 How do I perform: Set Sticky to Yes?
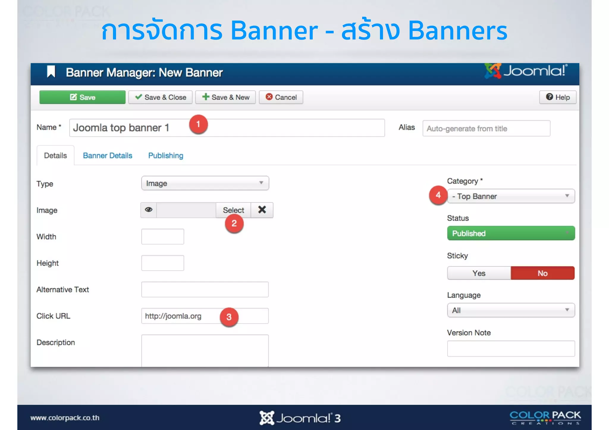pyautogui.click(x=479, y=273)
